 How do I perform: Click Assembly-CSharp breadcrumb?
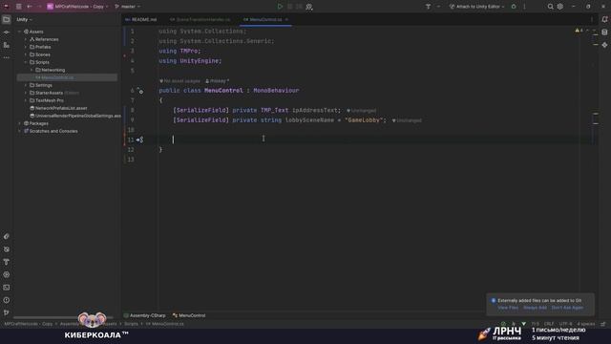click(144, 315)
